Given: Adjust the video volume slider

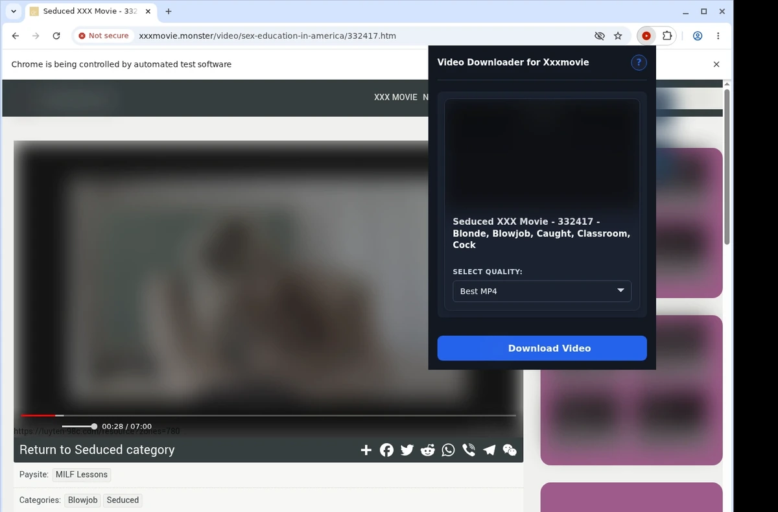Looking at the screenshot, I should pos(79,426).
